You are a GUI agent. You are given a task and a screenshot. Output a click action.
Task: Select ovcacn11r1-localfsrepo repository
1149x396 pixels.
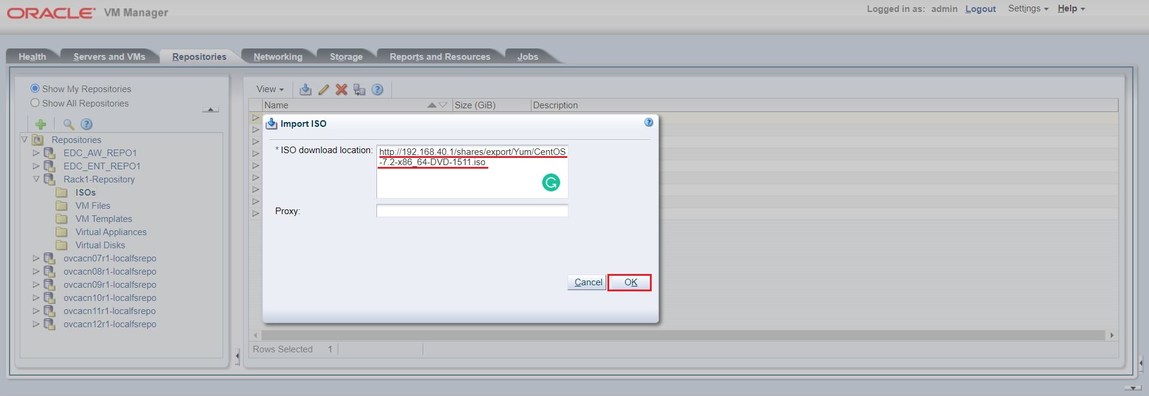(110, 311)
